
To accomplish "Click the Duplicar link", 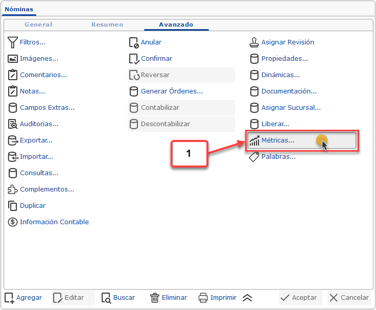I will point(33,205).
